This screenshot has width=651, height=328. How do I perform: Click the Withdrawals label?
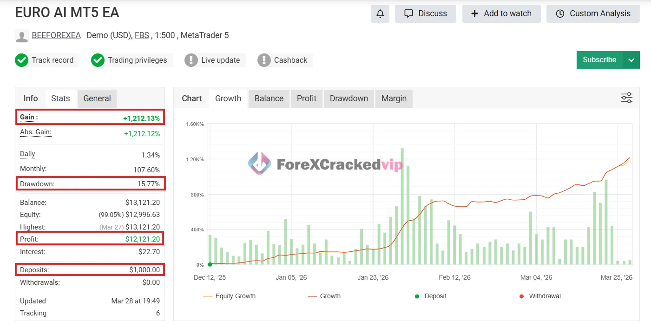[x=40, y=282]
